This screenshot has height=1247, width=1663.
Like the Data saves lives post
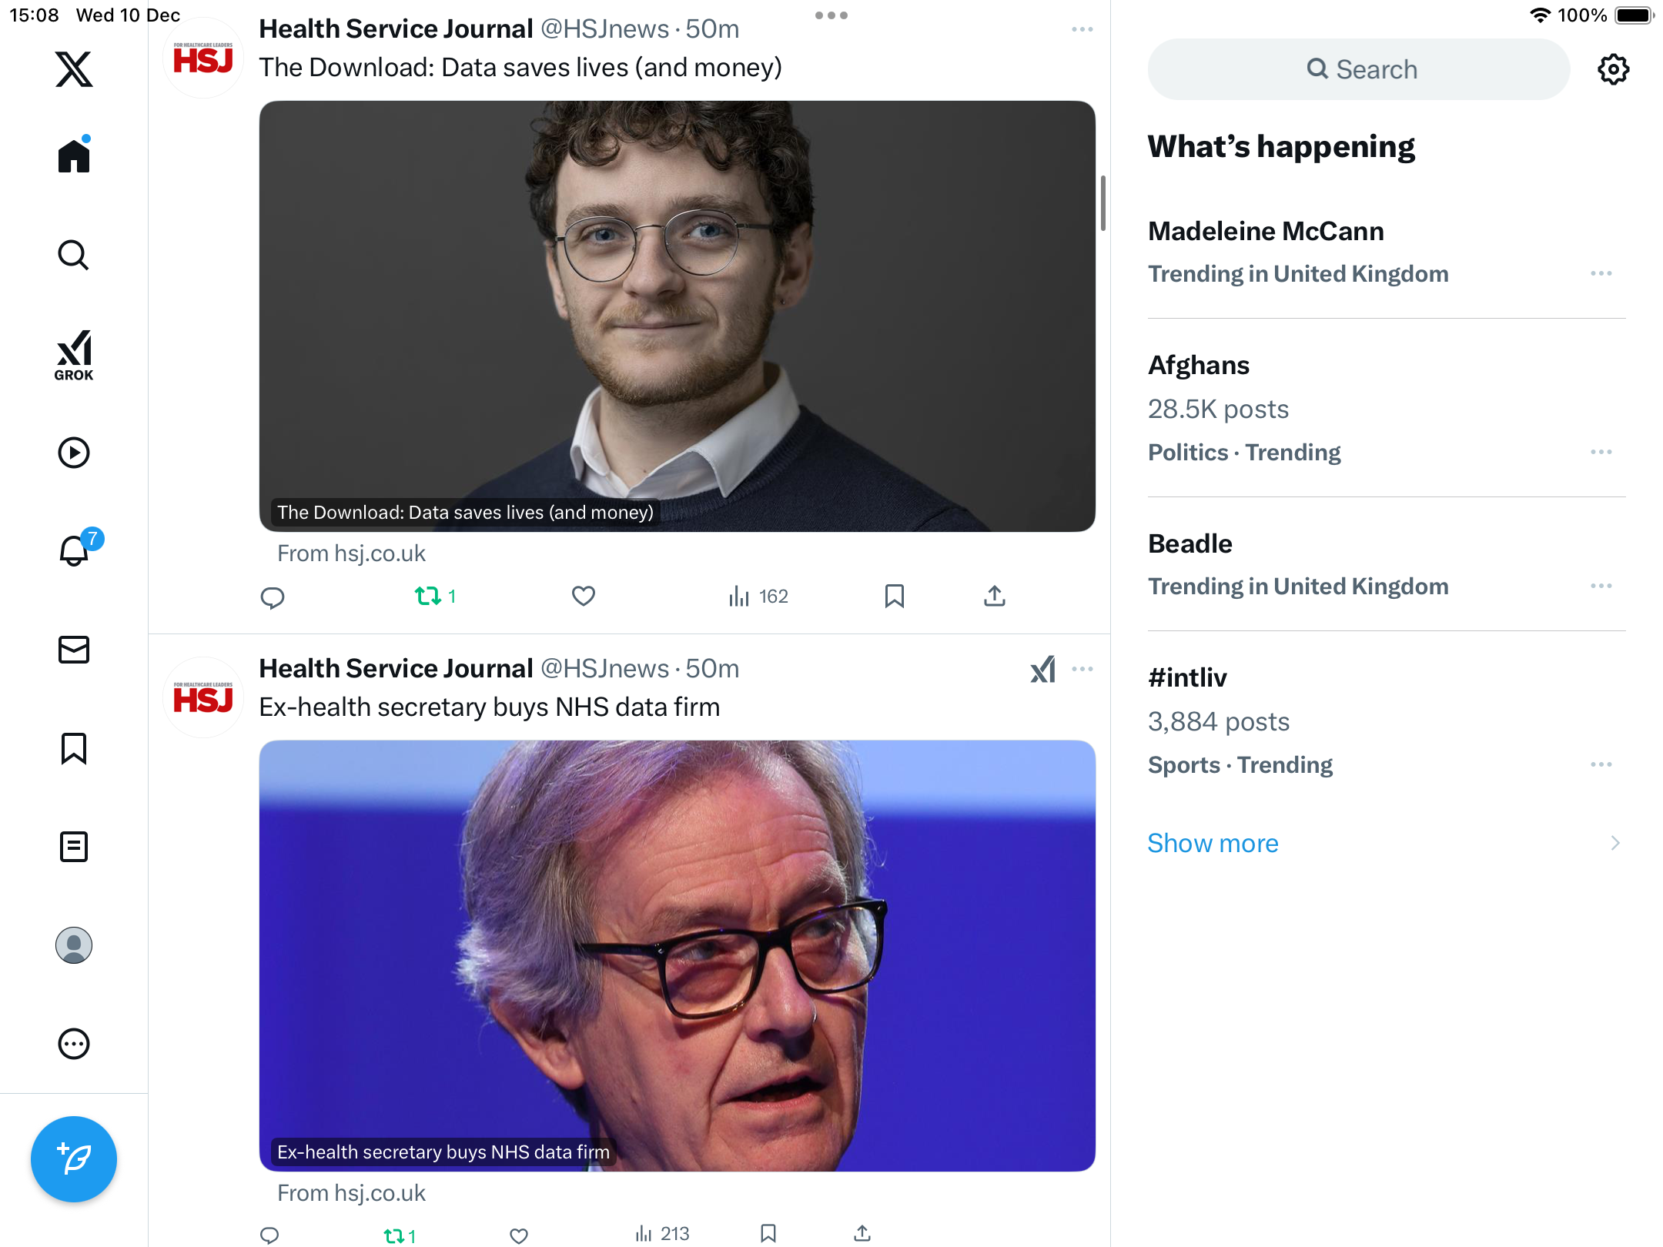[x=584, y=596]
